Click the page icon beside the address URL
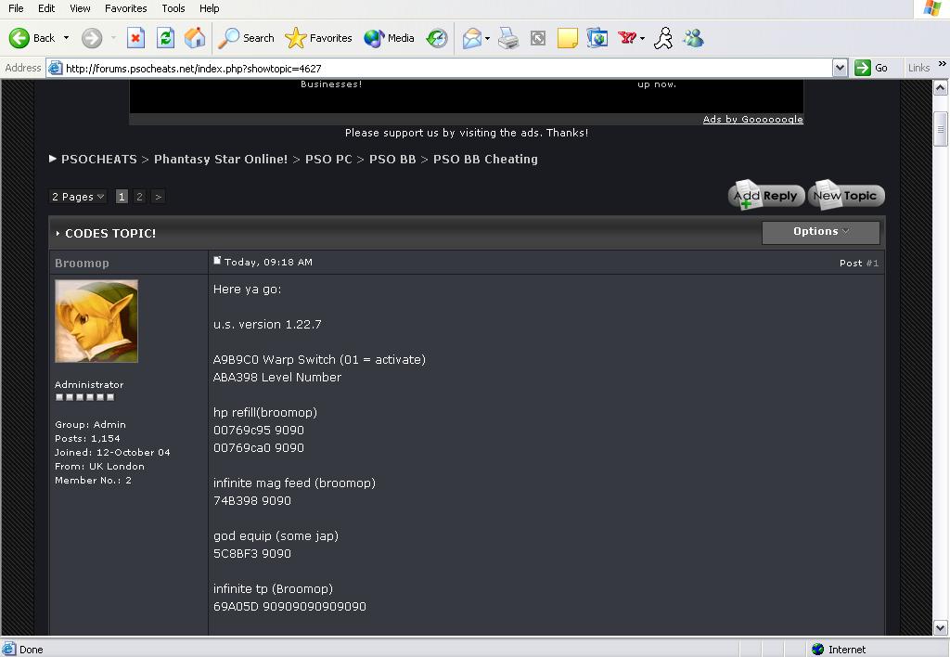The height and width of the screenshot is (657, 950). pos(55,68)
